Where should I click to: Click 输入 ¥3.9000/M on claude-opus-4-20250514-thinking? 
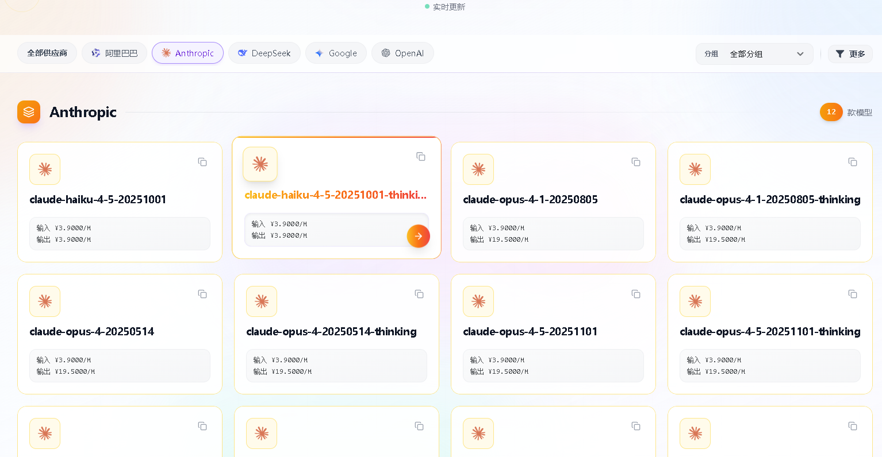point(281,360)
